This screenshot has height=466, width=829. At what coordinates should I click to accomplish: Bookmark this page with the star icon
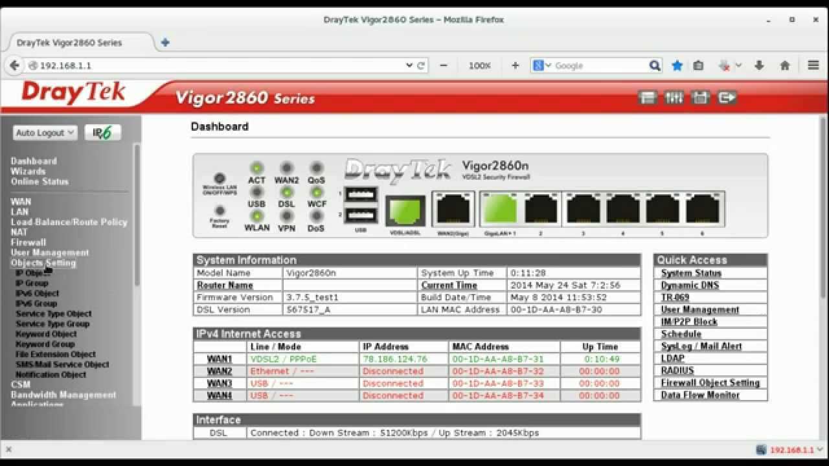677,65
